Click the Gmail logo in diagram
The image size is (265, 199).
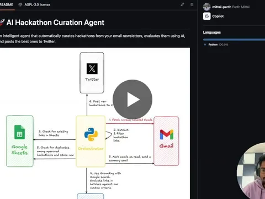pos(167,134)
